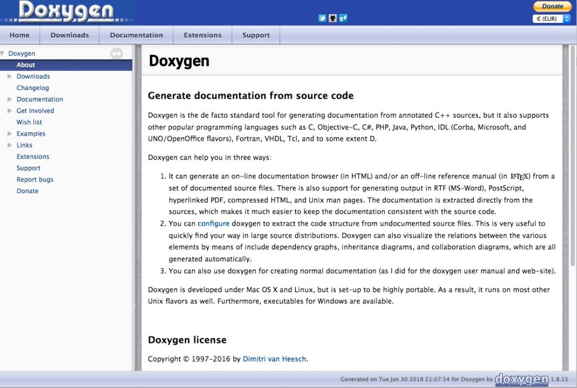
Task: Open Doxygen's Twitter page via the Twitter icon
Action: pos(322,18)
